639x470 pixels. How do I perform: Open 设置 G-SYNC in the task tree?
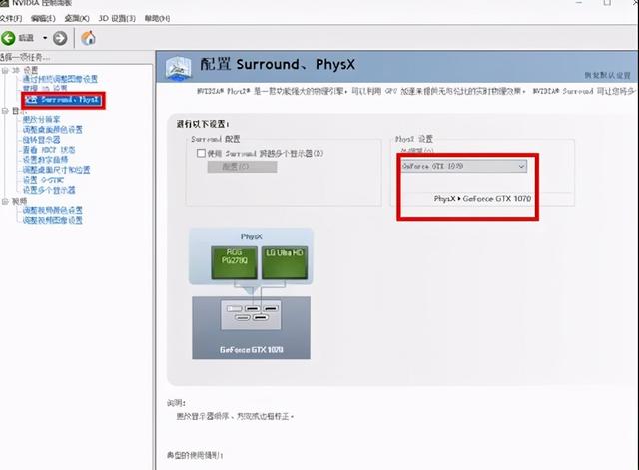point(43,180)
